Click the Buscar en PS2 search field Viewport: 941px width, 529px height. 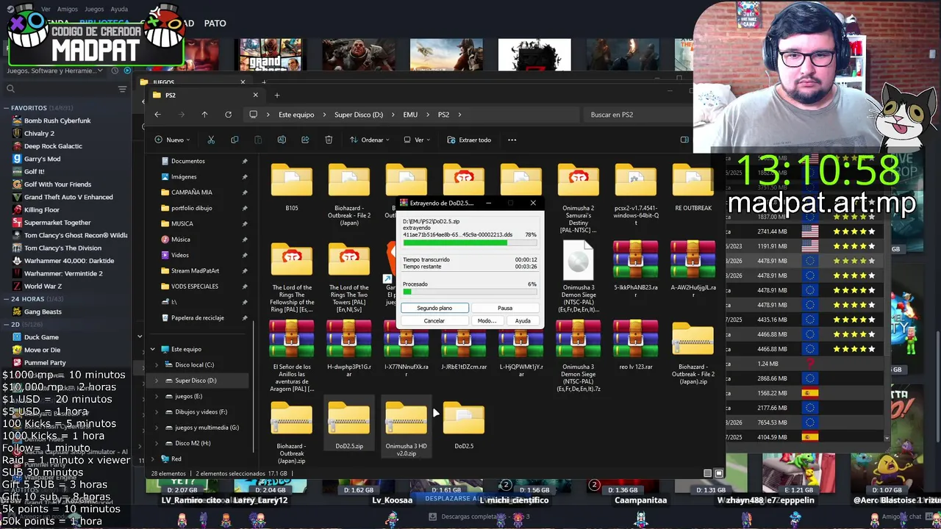click(x=638, y=115)
